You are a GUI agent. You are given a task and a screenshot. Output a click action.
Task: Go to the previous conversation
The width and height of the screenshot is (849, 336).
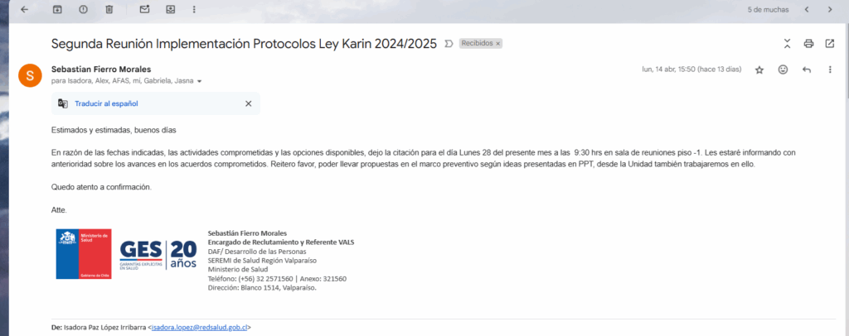pyautogui.click(x=806, y=9)
